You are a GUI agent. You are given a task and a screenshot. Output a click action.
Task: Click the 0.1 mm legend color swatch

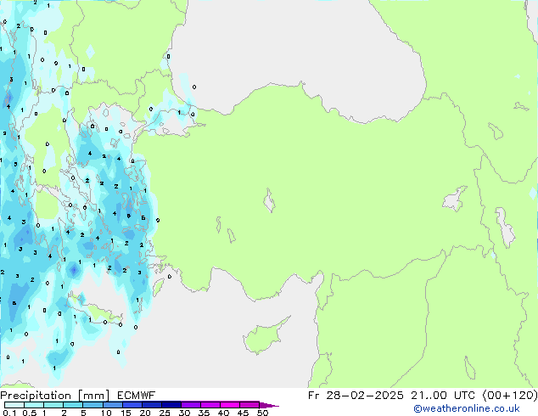click(14, 405)
